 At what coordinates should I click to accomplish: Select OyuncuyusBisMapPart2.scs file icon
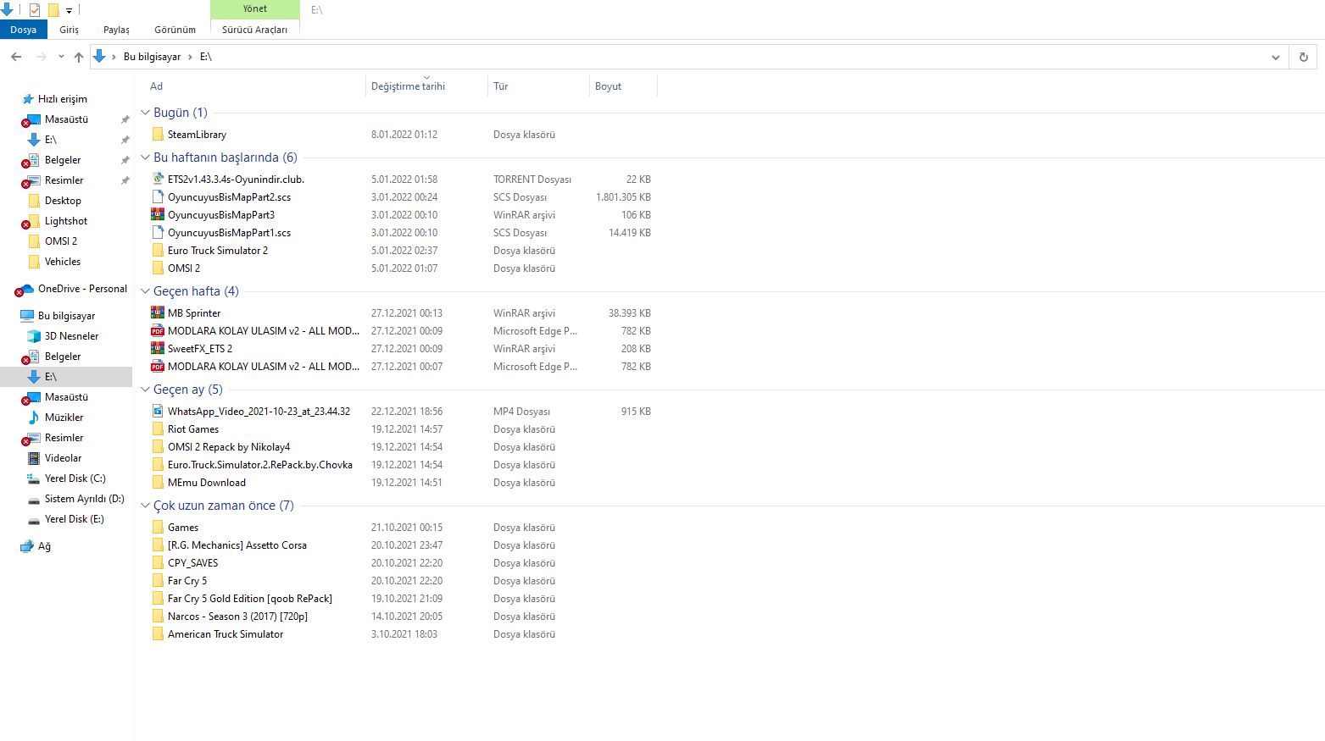[158, 197]
